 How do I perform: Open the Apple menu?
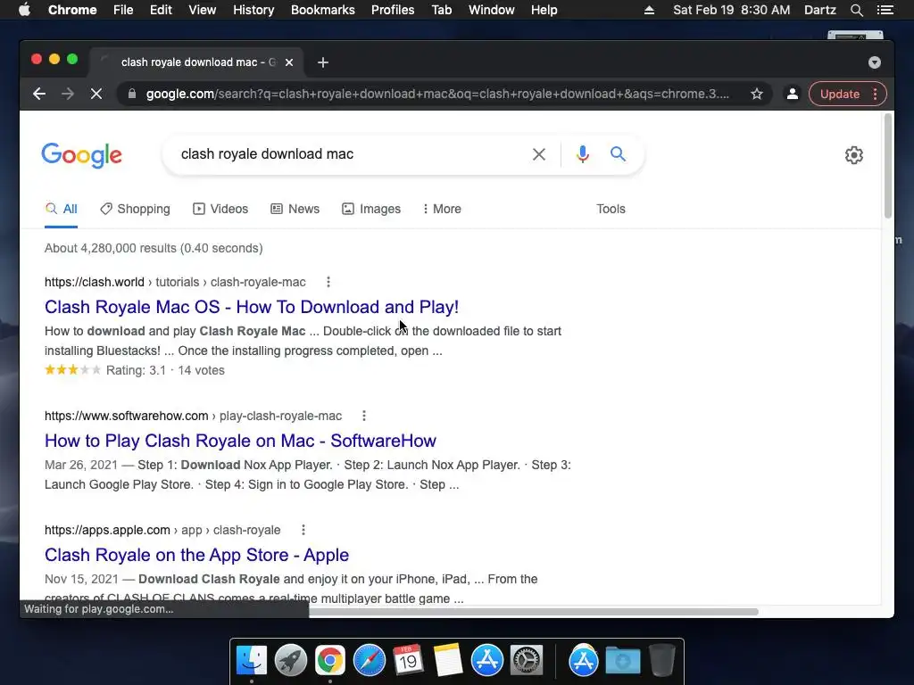(24, 10)
